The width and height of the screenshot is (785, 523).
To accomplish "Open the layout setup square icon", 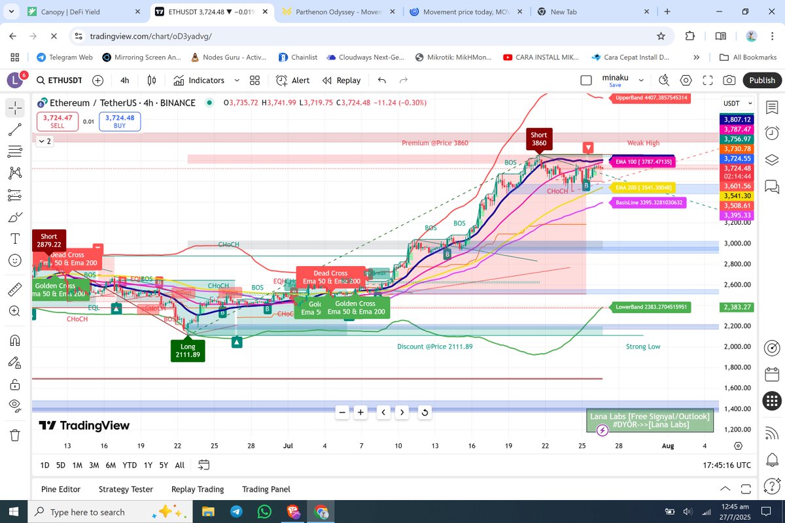I will [586, 80].
